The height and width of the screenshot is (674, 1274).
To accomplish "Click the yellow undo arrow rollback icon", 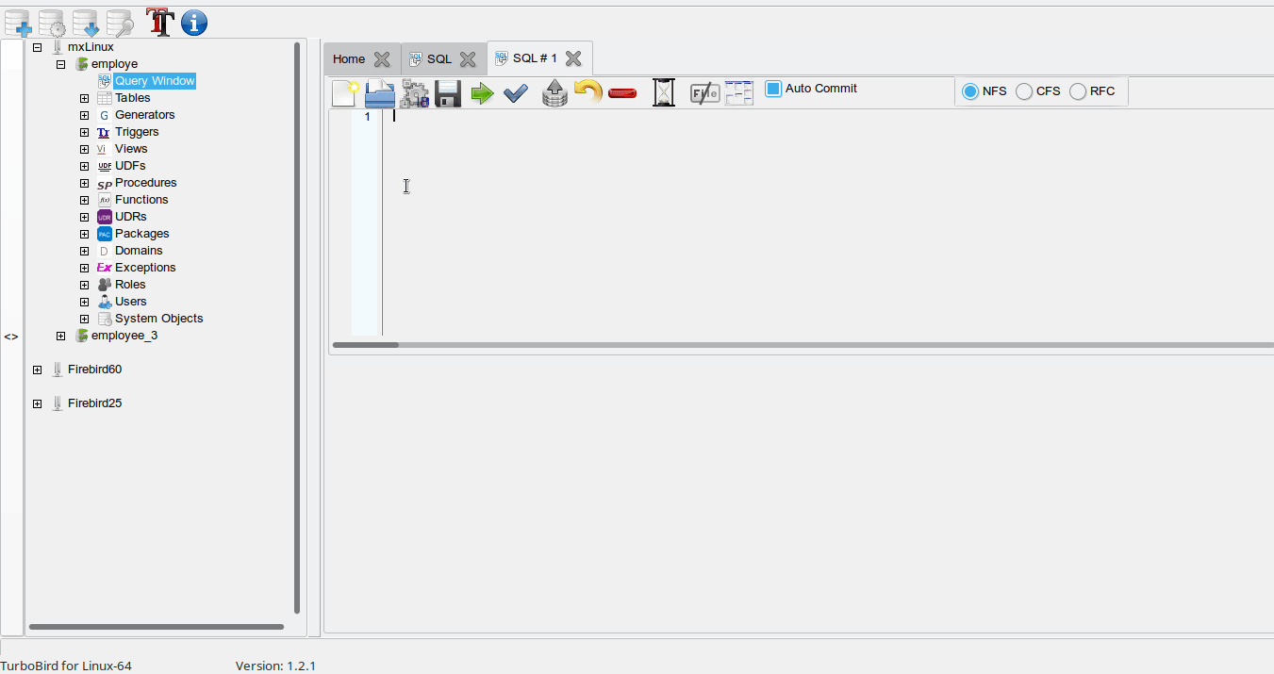I will [587, 92].
